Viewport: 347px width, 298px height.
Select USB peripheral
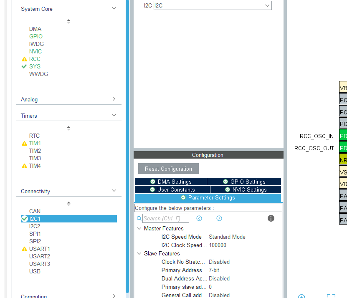(x=35, y=272)
